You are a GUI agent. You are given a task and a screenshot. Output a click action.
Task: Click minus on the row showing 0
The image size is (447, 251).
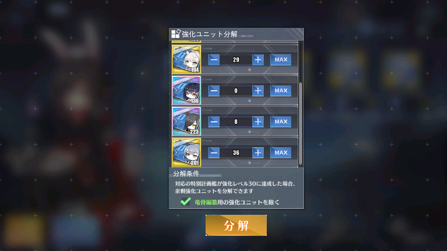[x=214, y=91]
